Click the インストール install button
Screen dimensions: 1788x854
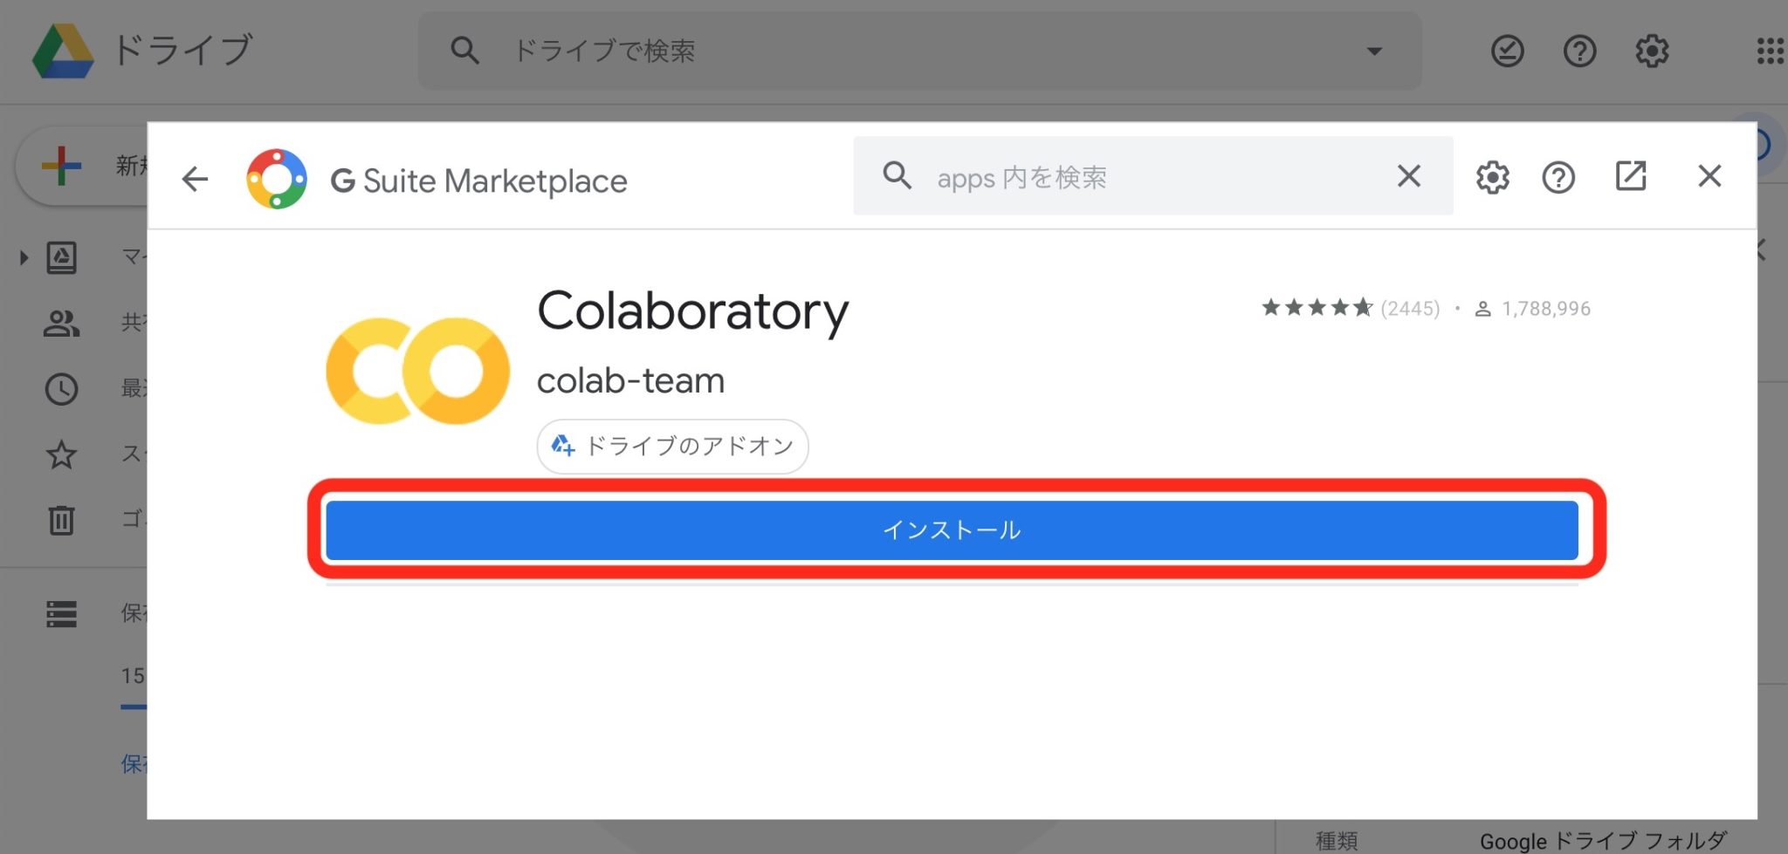point(952,529)
